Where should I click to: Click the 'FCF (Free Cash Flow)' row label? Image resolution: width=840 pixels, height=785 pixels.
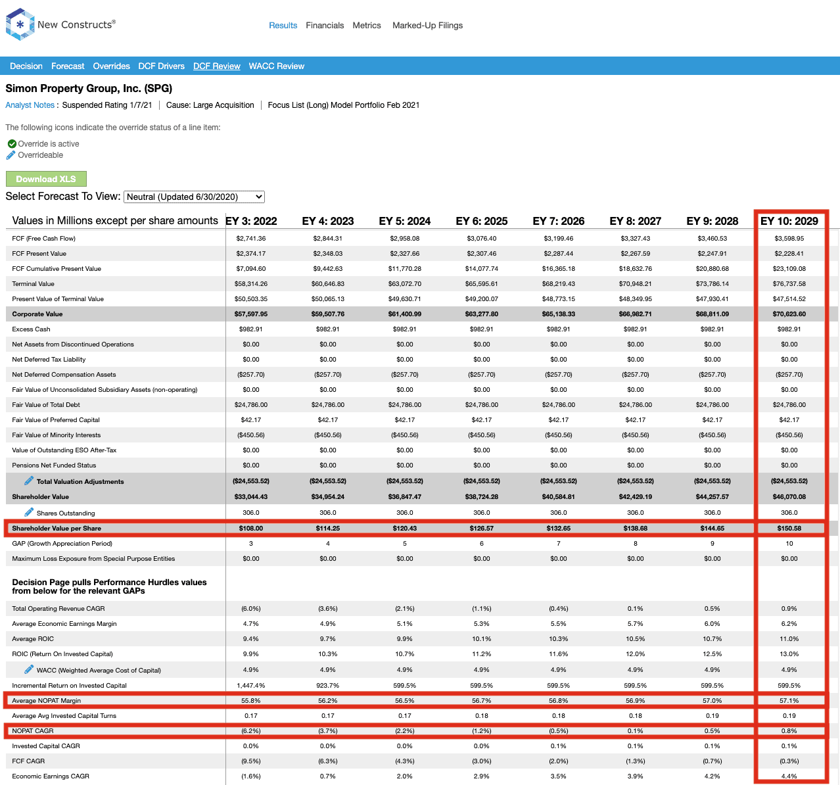[x=44, y=239]
